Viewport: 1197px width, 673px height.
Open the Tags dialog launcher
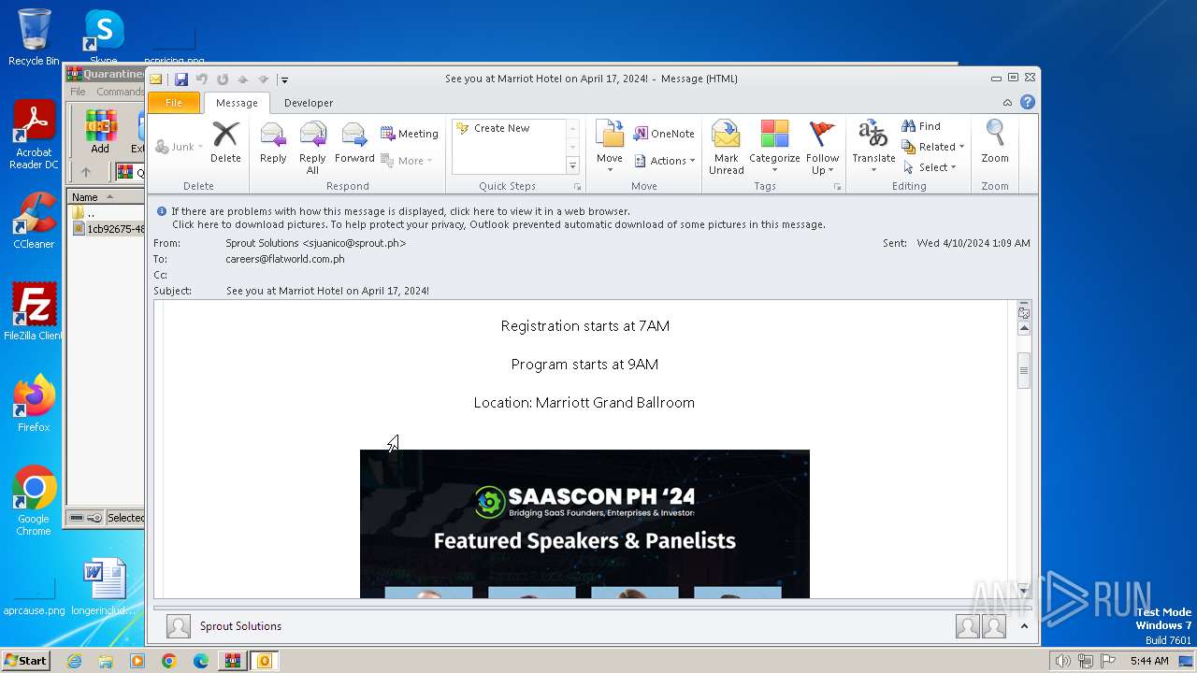click(x=837, y=187)
